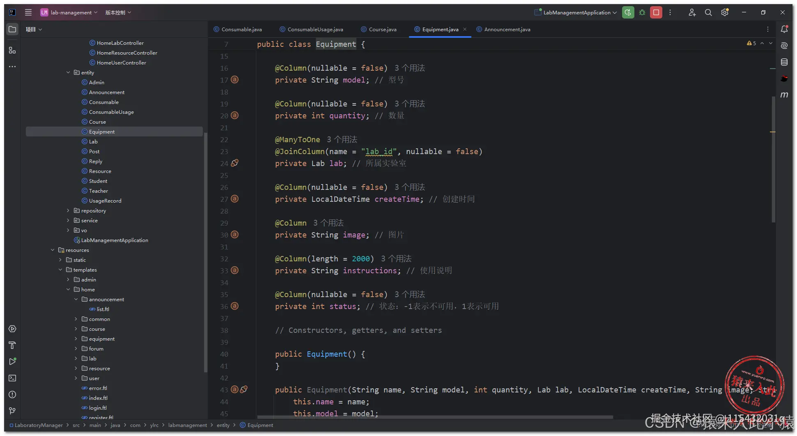Open the Structure tool window
The image size is (797, 436).
tap(12, 50)
